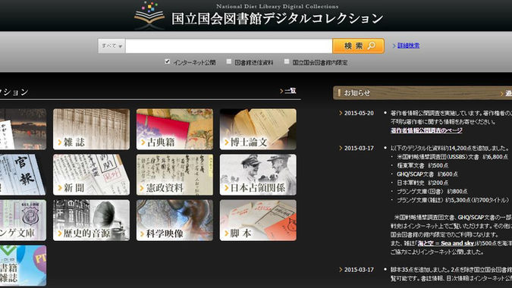Open the 古典籍 collection tile

[174, 129]
